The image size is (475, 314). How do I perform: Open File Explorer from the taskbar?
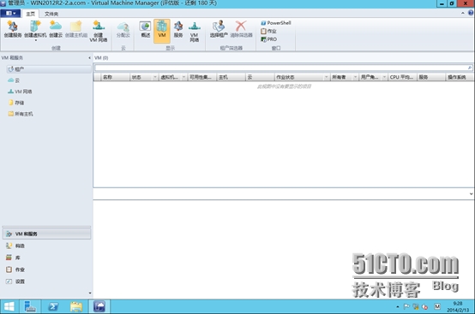[x=76, y=307]
